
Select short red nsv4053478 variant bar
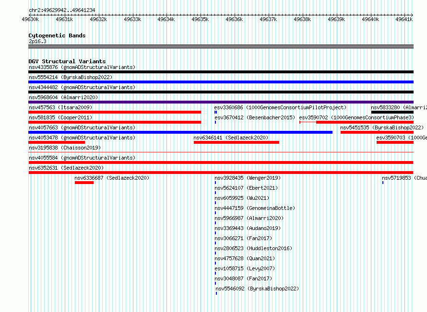(x=57, y=142)
